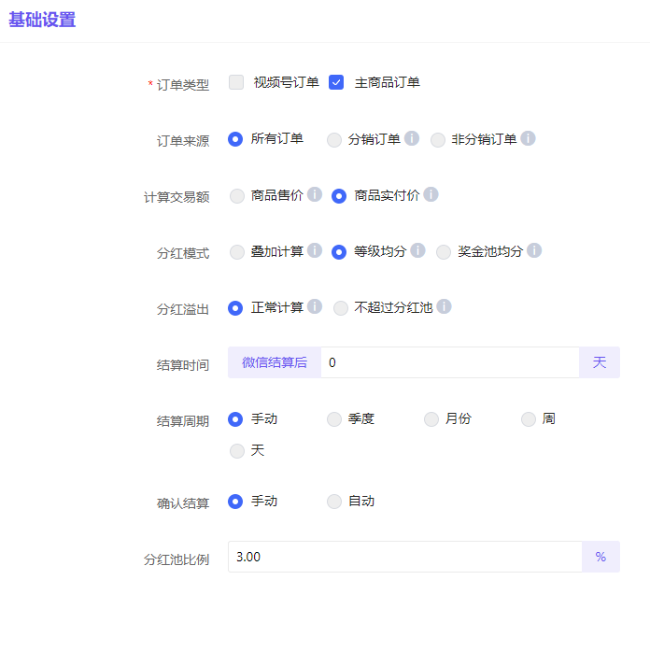Image resolution: width=650 pixels, height=651 pixels.
Task: Click info icon beside 等级均分
Action: pyautogui.click(x=418, y=250)
